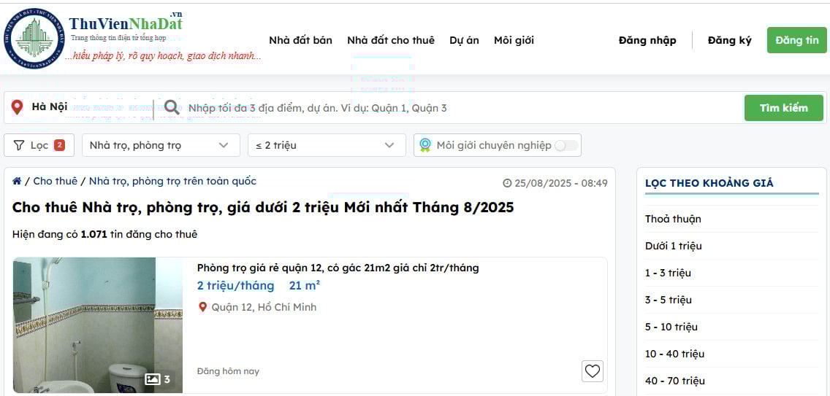
Task: Click the Đăng nhập link
Action: coord(647,40)
